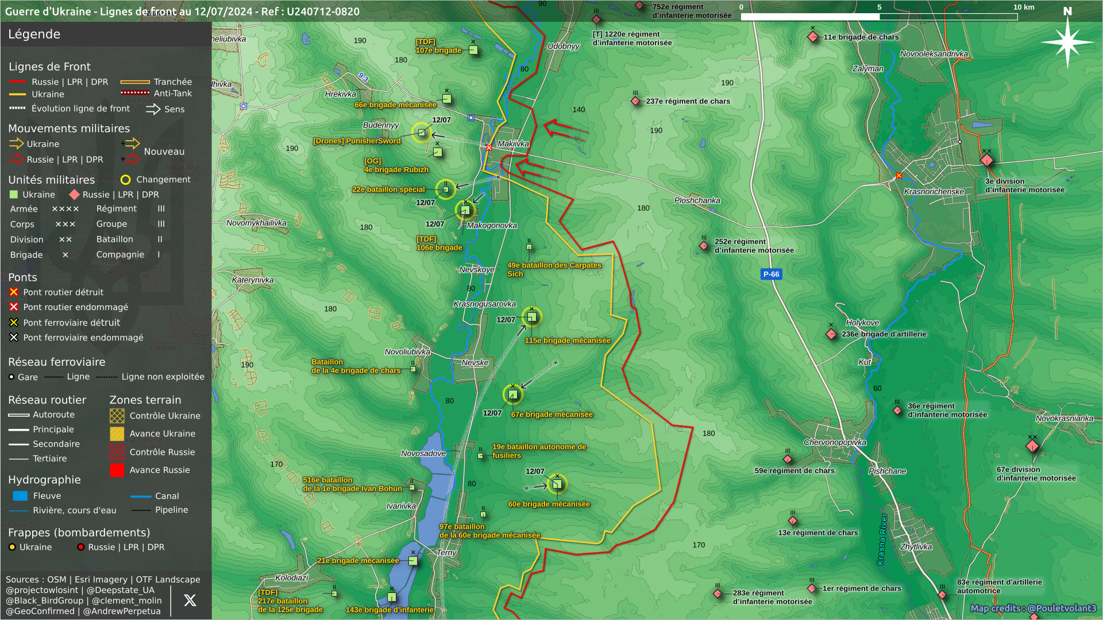Click the 236e brigade d'artillerie diamond marker

[831, 334]
